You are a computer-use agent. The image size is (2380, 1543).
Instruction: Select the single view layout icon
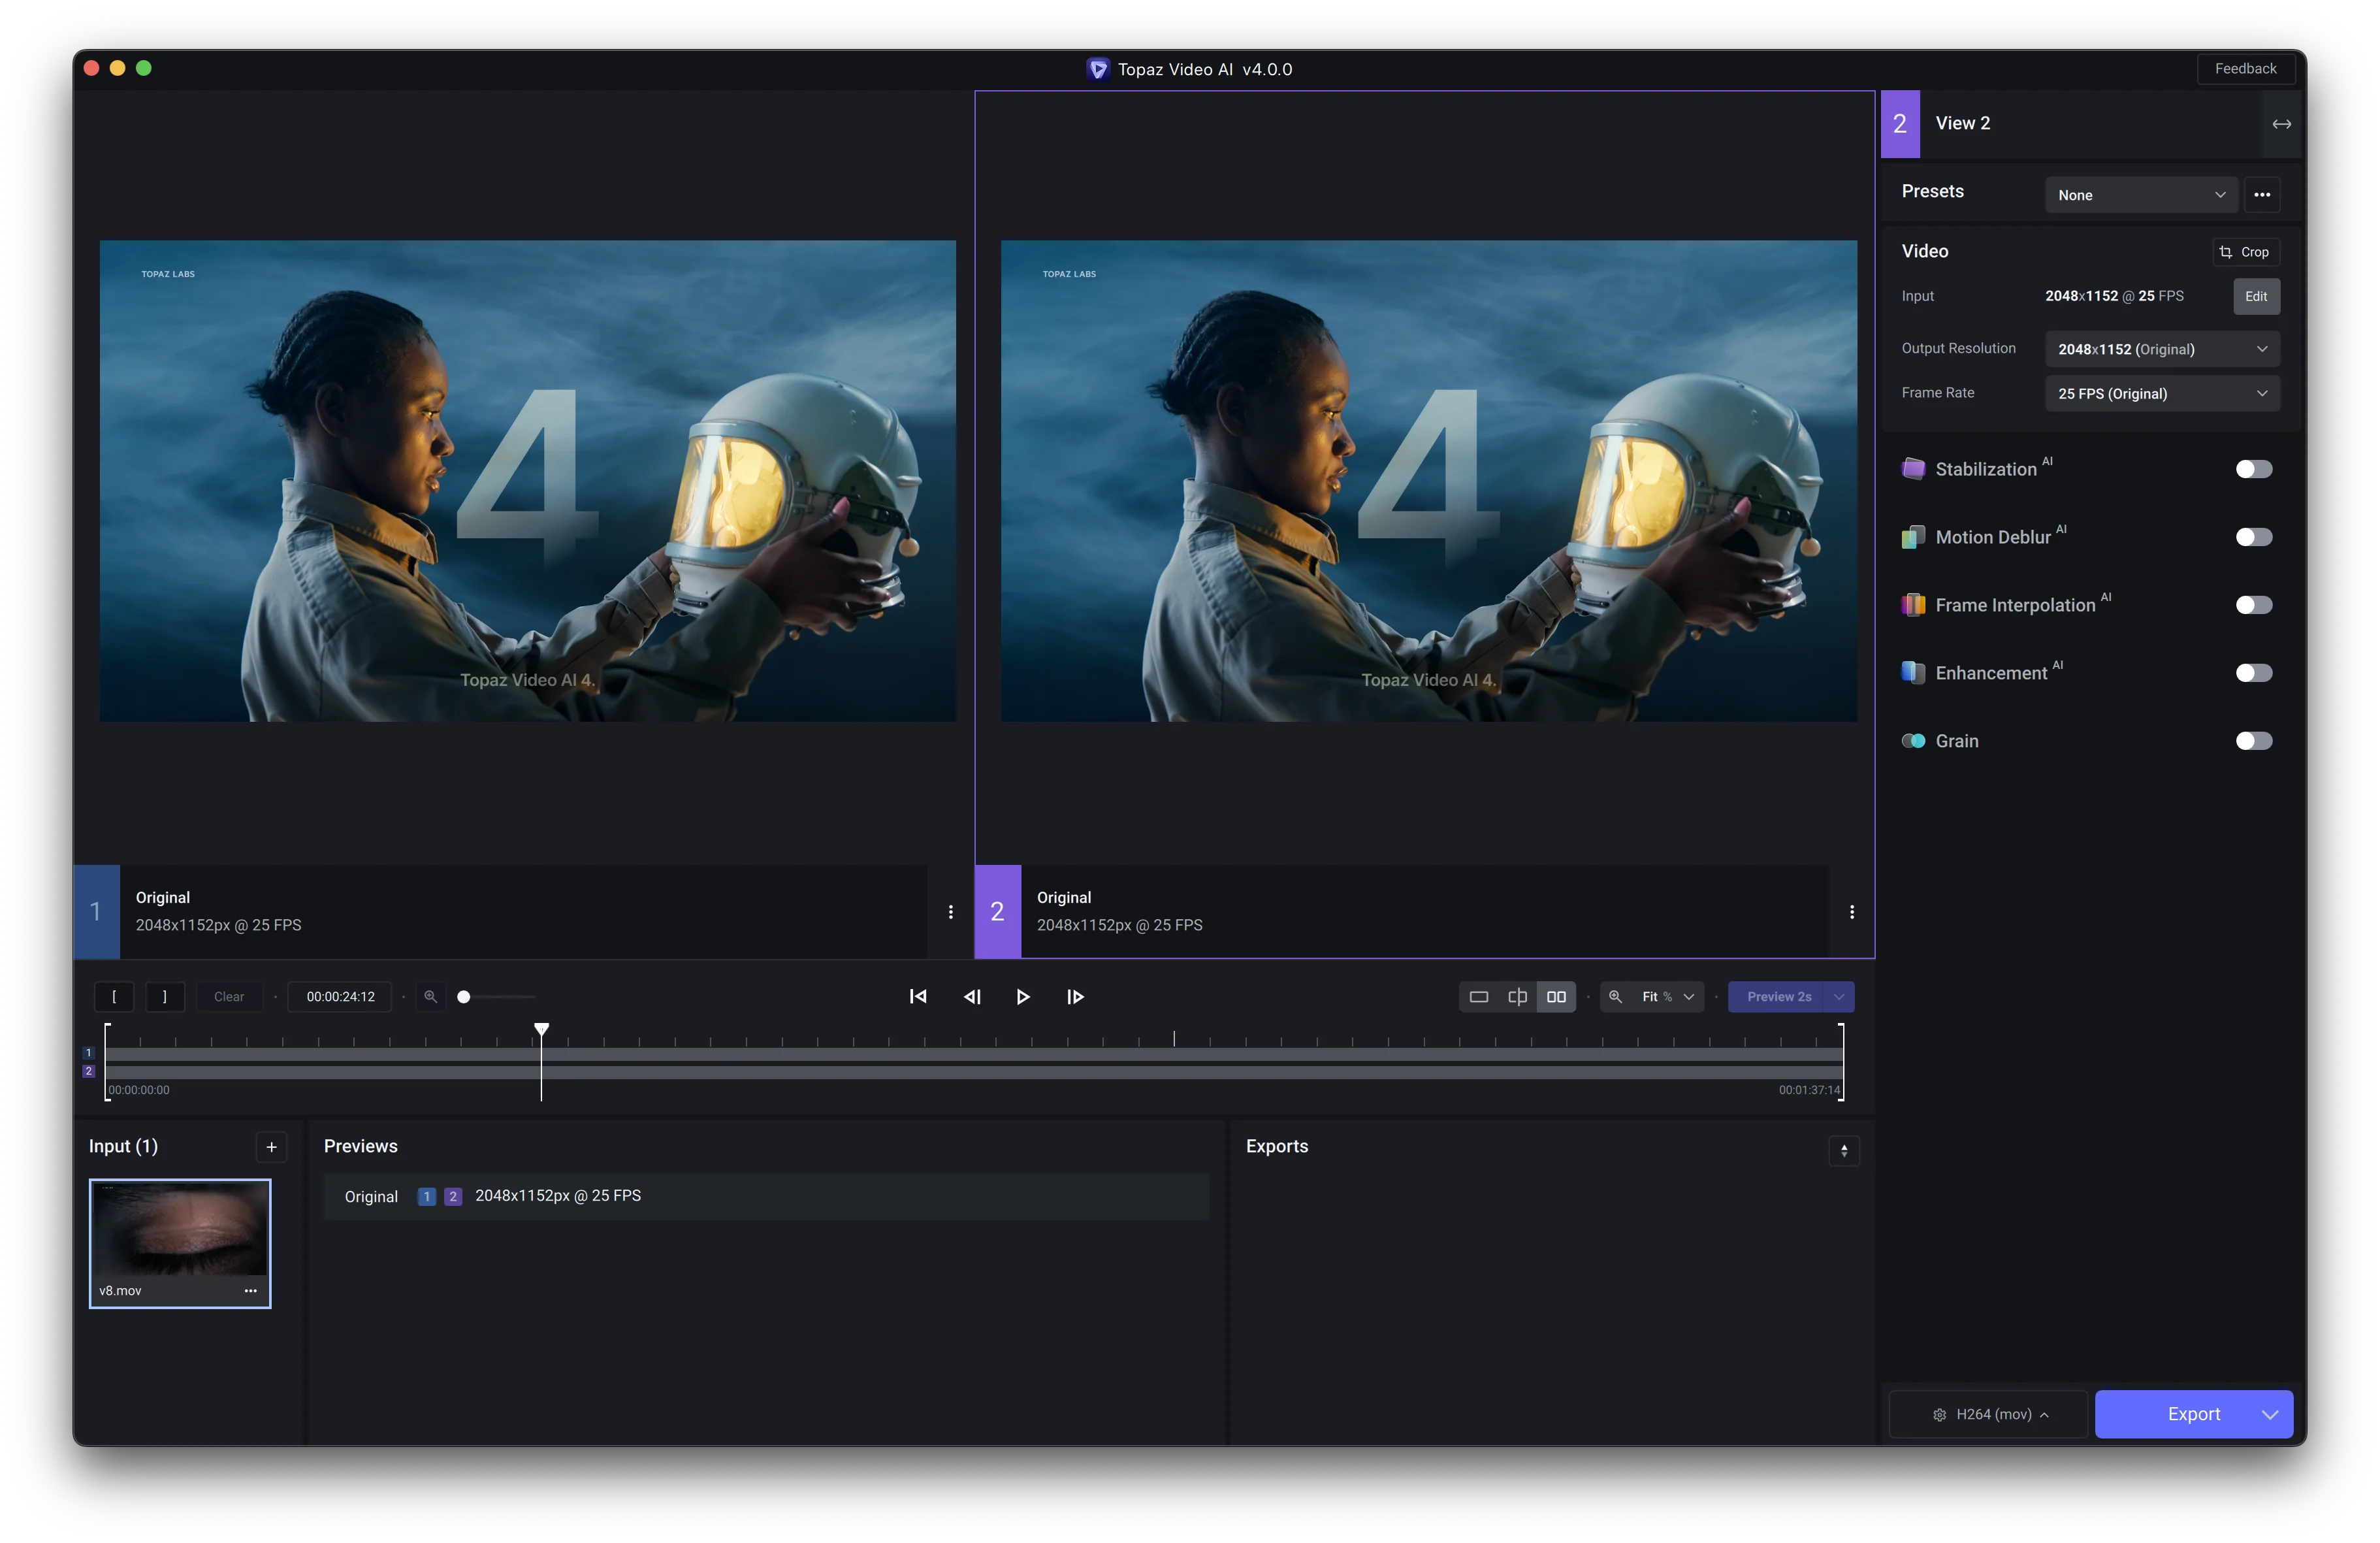pos(1478,996)
